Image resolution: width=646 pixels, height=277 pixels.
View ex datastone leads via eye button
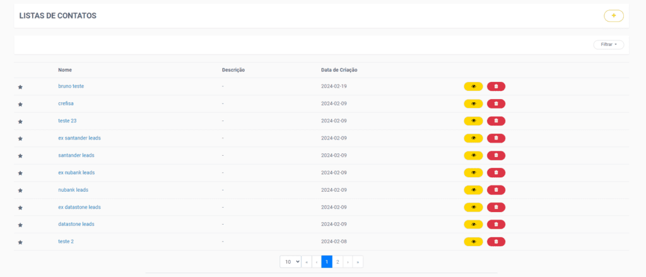[473, 207]
